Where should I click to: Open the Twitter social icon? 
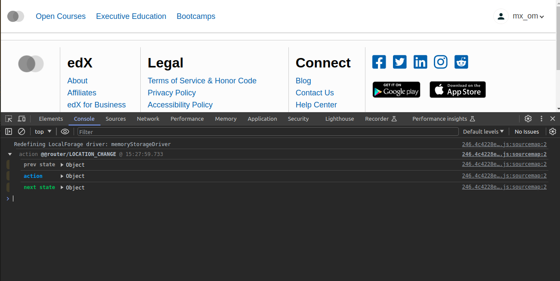click(x=400, y=62)
